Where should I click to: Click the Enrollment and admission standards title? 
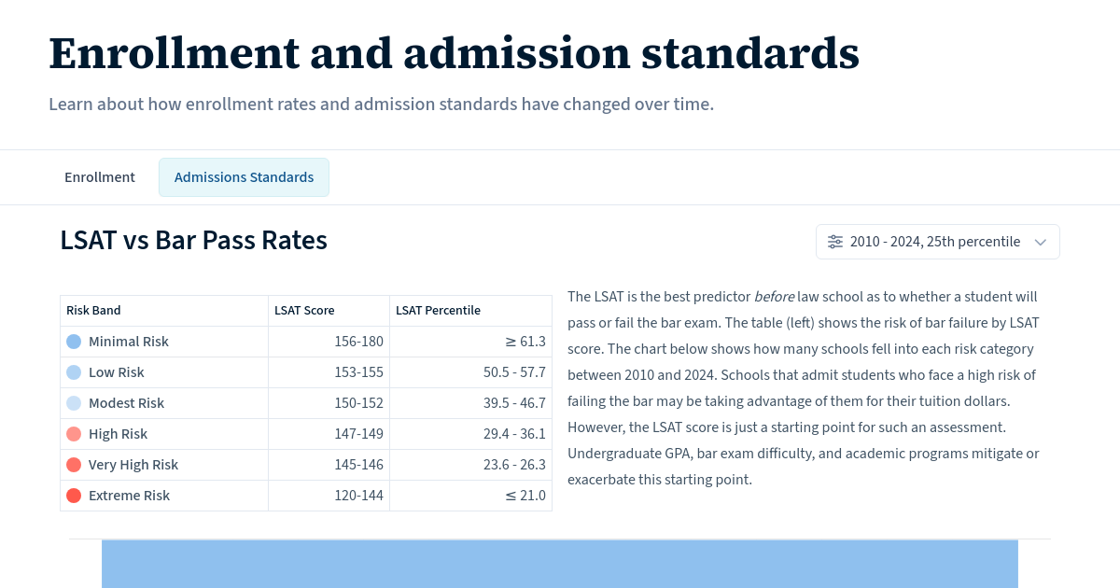coord(454,53)
